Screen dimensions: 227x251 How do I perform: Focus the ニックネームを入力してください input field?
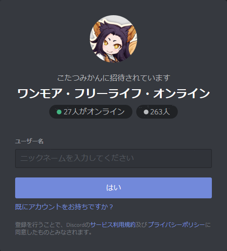point(113,158)
